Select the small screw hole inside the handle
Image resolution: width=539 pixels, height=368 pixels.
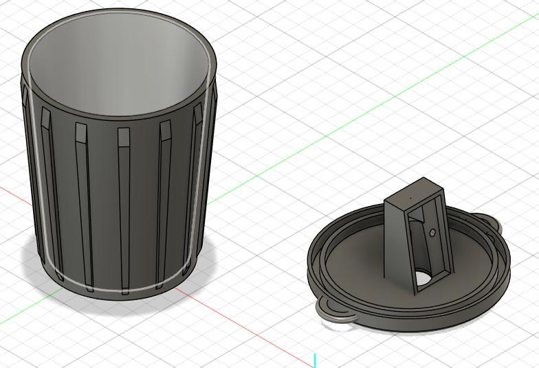click(x=432, y=233)
